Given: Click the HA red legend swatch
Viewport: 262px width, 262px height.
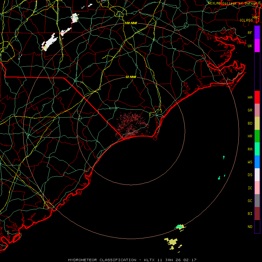Looking at the screenshot, I should coord(257,97).
